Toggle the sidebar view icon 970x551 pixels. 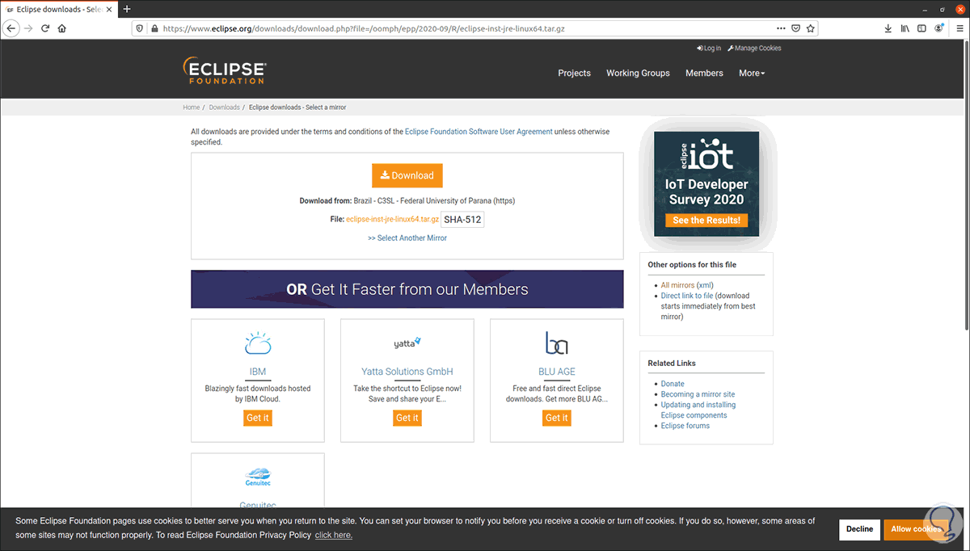point(922,27)
